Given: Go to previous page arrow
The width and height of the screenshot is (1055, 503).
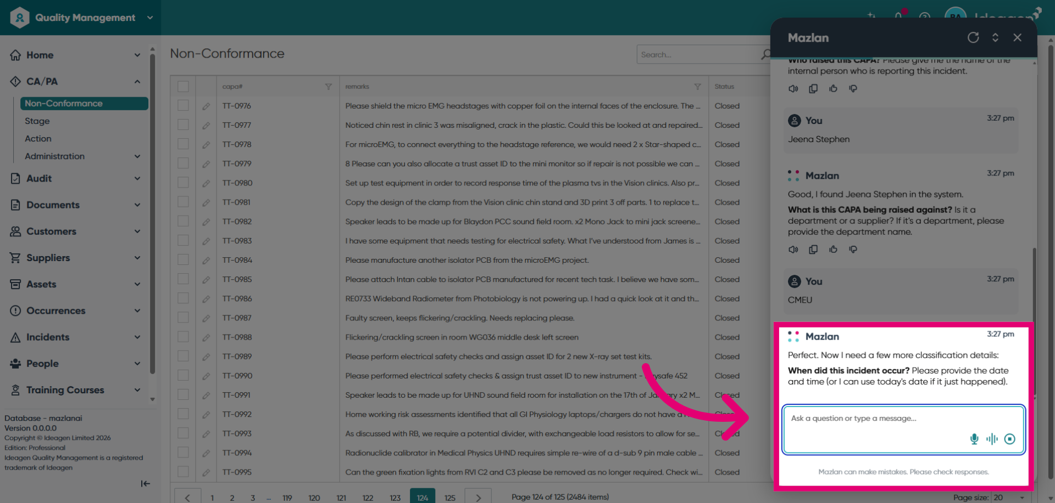Looking at the screenshot, I should point(187,496).
